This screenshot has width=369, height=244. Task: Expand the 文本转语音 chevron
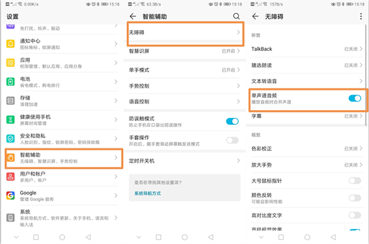tap(361, 81)
